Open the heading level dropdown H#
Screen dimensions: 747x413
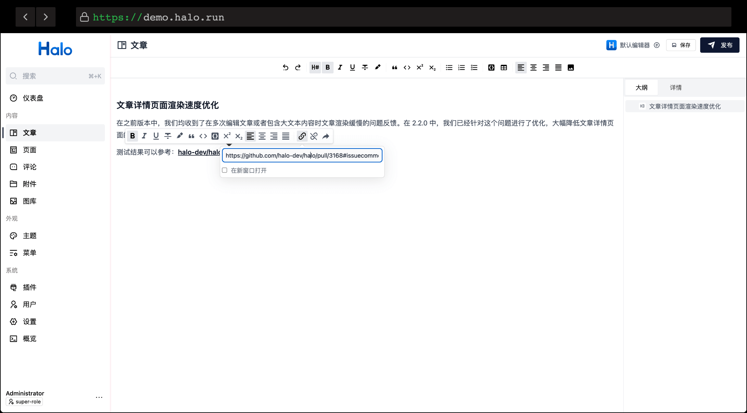tap(314, 67)
